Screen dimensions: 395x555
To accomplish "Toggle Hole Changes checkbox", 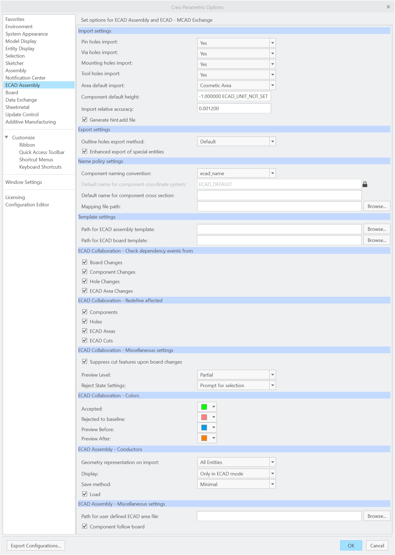I will pyautogui.click(x=85, y=281).
